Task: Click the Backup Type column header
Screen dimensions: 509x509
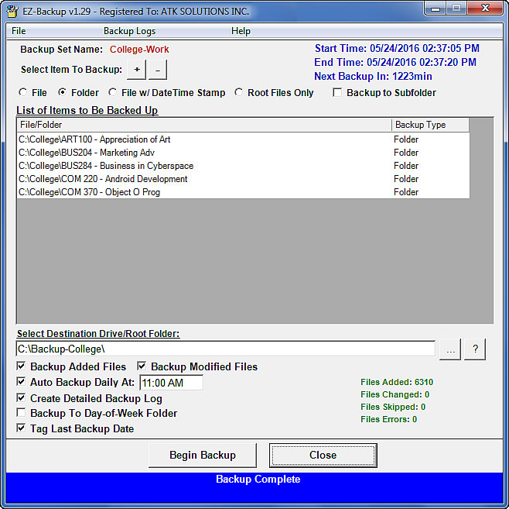Action: coord(430,125)
